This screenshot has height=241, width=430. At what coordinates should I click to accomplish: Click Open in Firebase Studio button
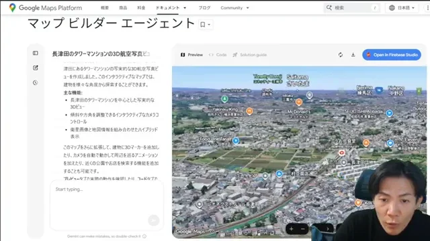tap(392, 55)
